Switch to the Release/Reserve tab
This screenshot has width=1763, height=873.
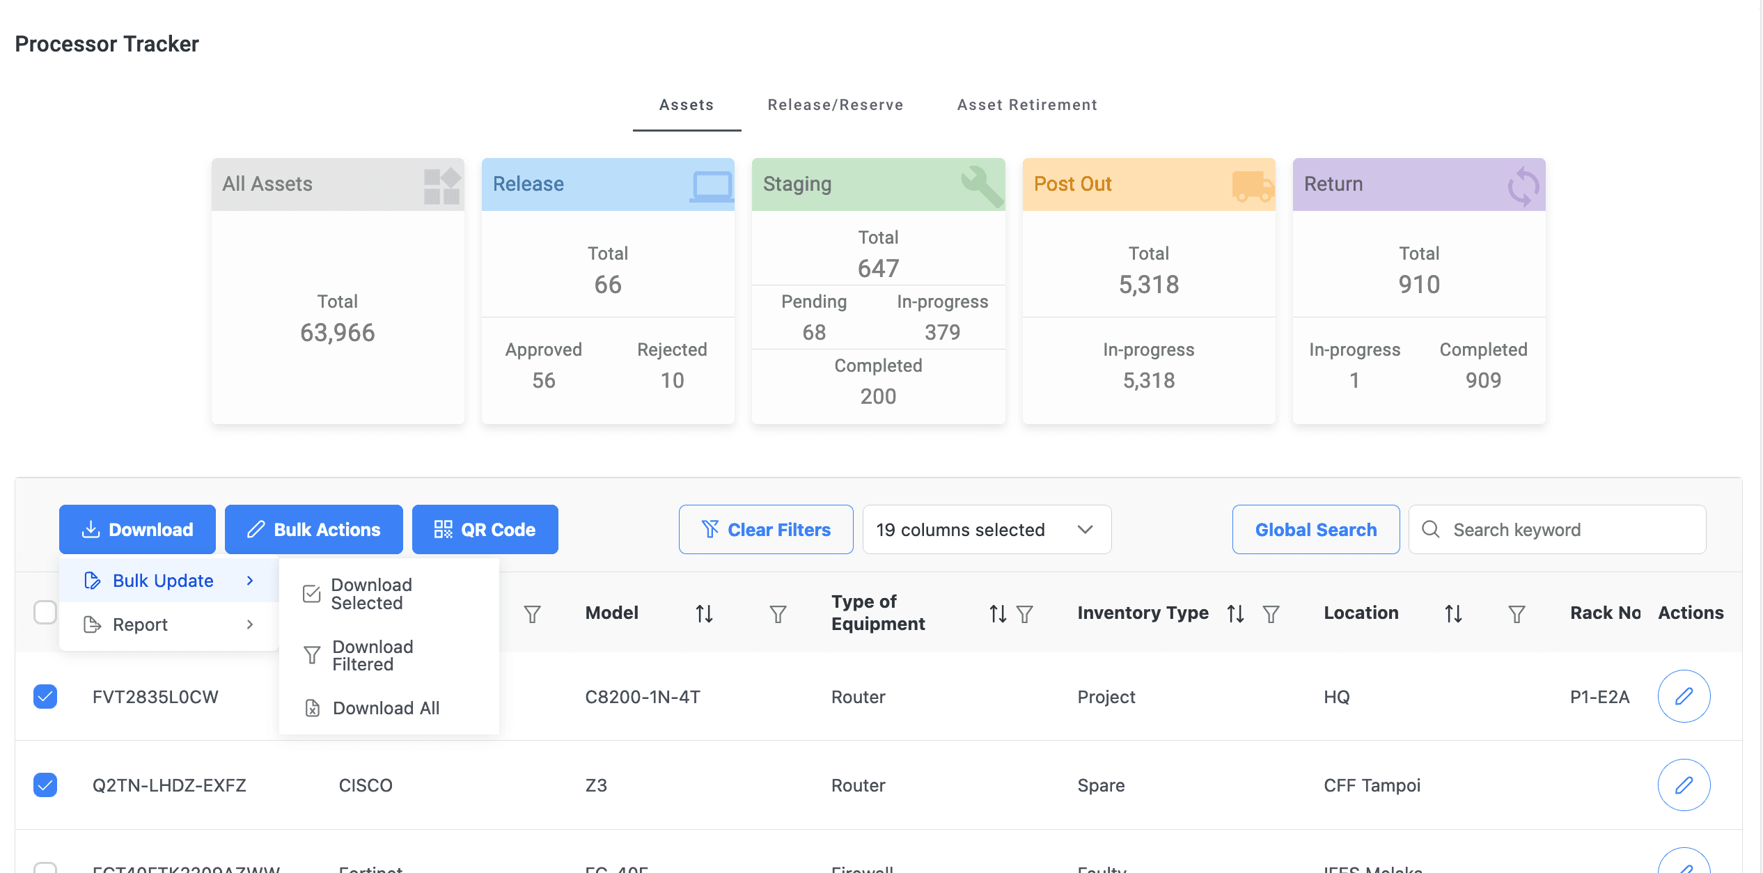coord(835,104)
